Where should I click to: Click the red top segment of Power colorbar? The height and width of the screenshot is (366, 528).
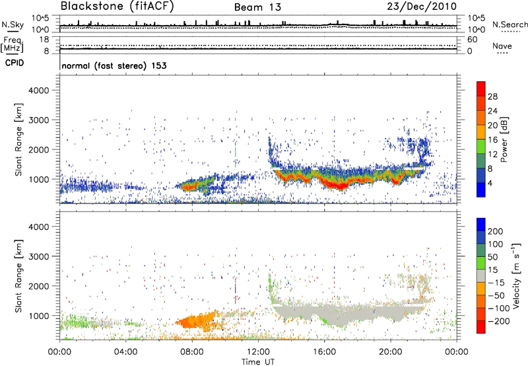(x=481, y=89)
